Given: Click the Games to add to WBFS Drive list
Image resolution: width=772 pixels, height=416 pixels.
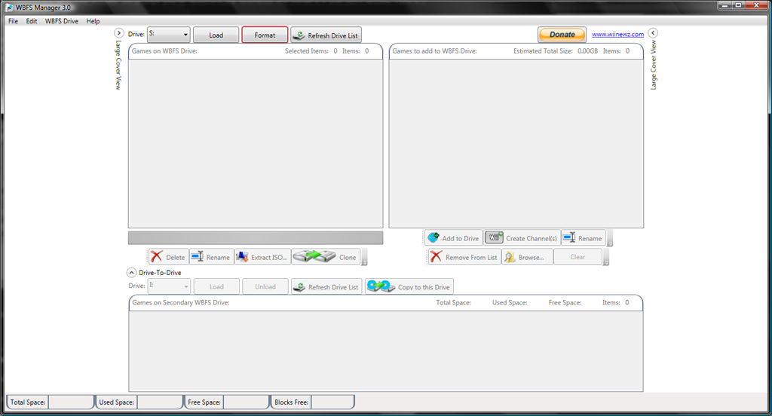Looking at the screenshot, I should pyautogui.click(x=516, y=143).
